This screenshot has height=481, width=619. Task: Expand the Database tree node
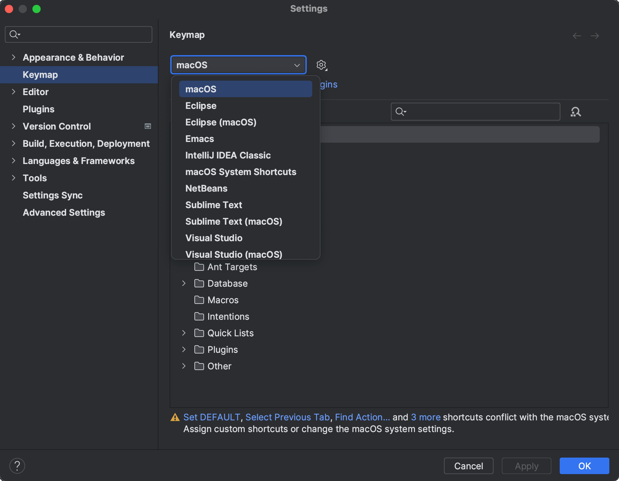pos(183,283)
